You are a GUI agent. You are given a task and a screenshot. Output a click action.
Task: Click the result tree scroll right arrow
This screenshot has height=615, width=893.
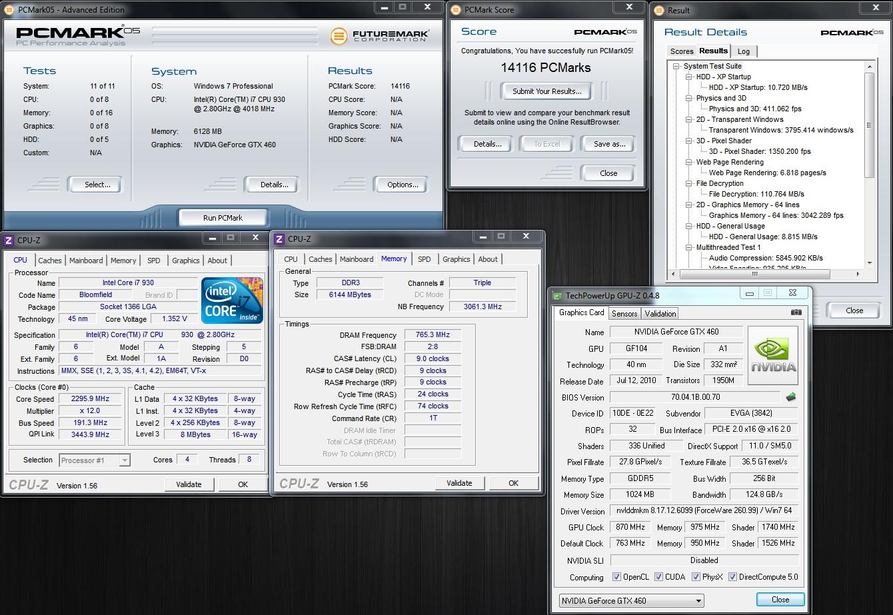pyautogui.click(x=860, y=274)
